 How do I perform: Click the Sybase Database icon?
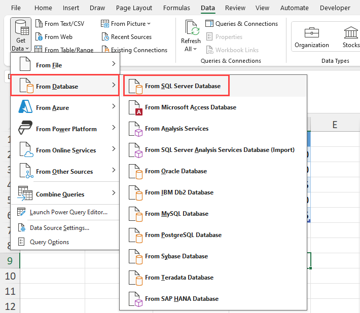click(135, 257)
